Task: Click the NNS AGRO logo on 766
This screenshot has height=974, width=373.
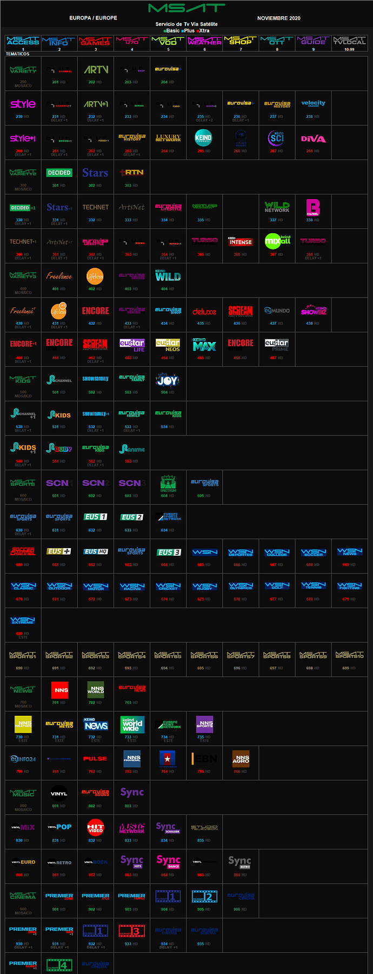Action: point(241,759)
